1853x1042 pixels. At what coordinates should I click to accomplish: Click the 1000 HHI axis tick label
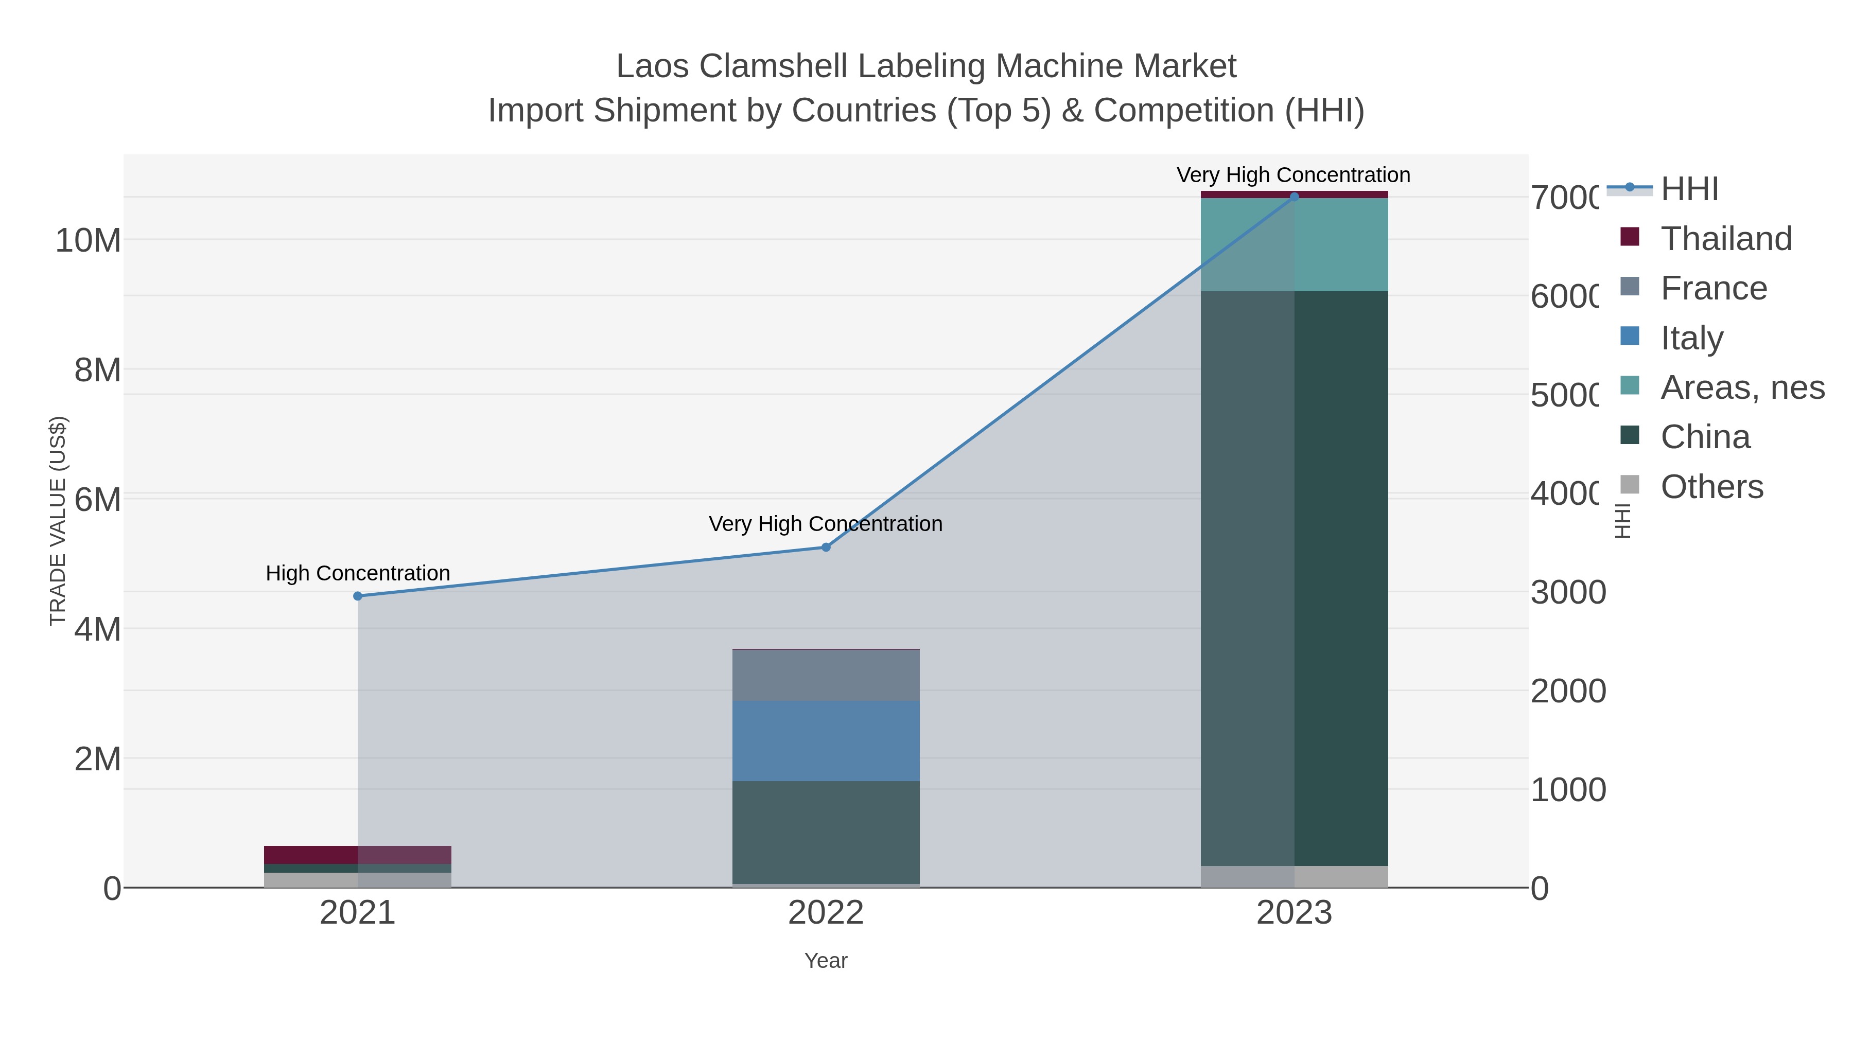pyautogui.click(x=1568, y=789)
